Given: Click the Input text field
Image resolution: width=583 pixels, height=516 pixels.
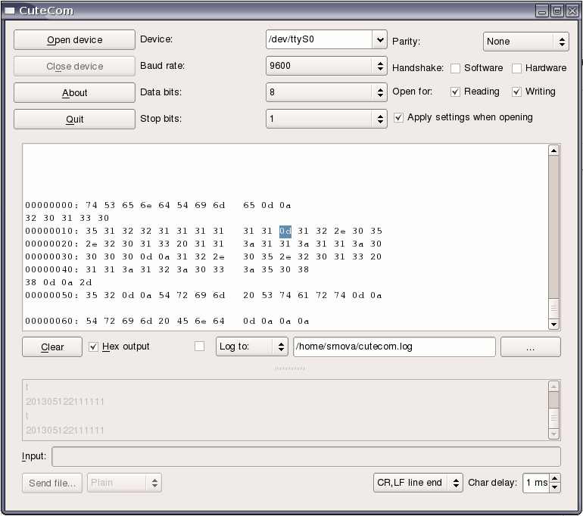Looking at the screenshot, I should [x=306, y=456].
